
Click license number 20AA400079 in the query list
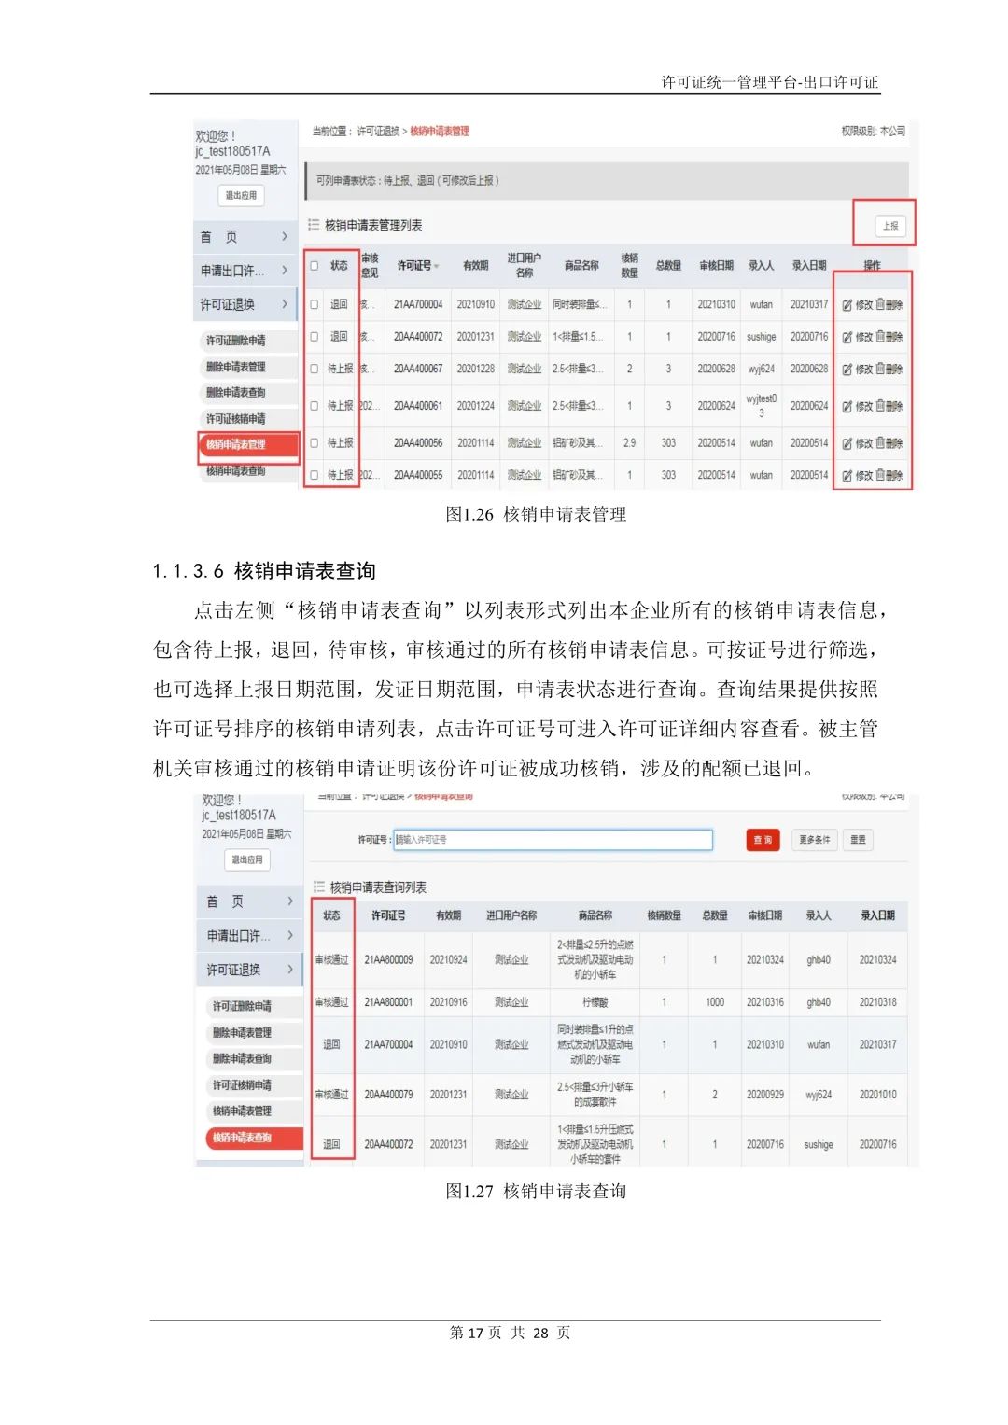tap(388, 1095)
